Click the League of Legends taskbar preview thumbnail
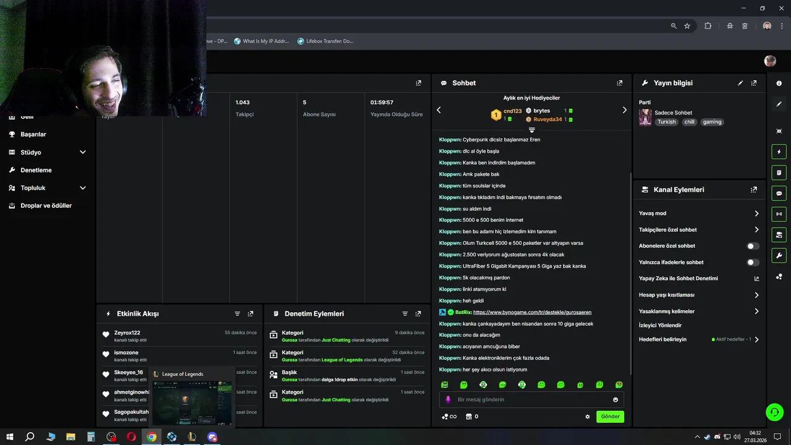Image resolution: width=791 pixels, height=445 pixels. click(192, 403)
